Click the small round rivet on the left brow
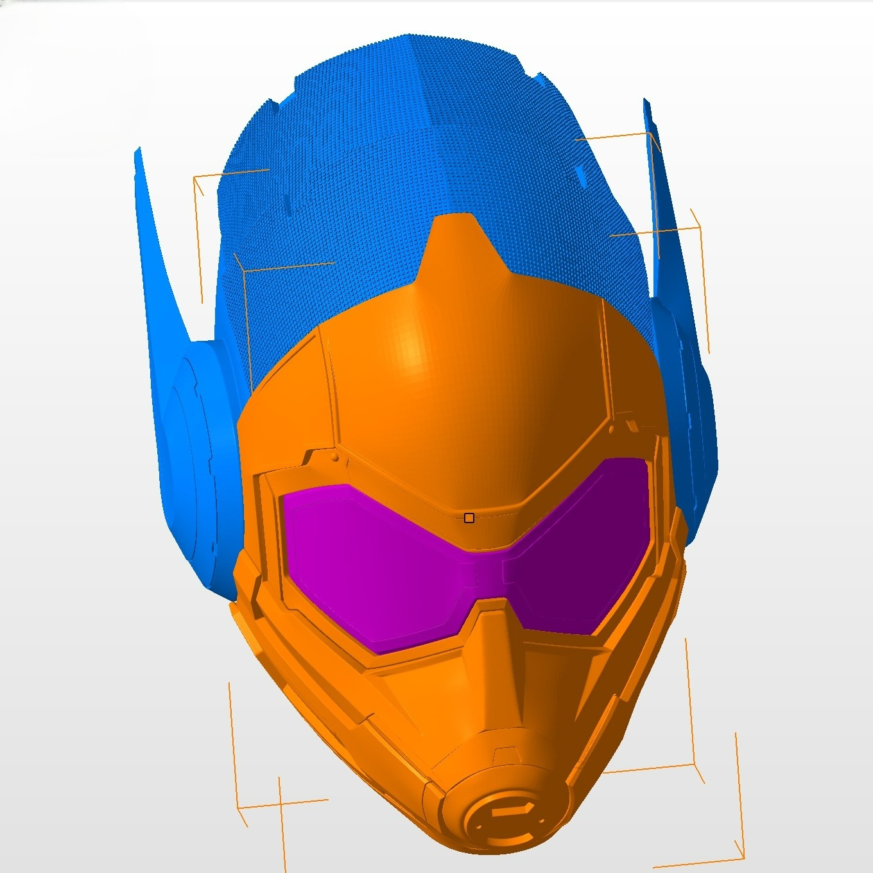This screenshot has width=873, height=873. (x=334, y=457)
